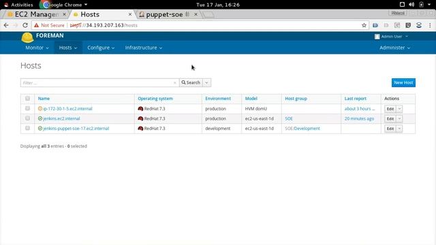Sort by Environment column header
This screenshot has width=436, height=245.
[218, 99]
